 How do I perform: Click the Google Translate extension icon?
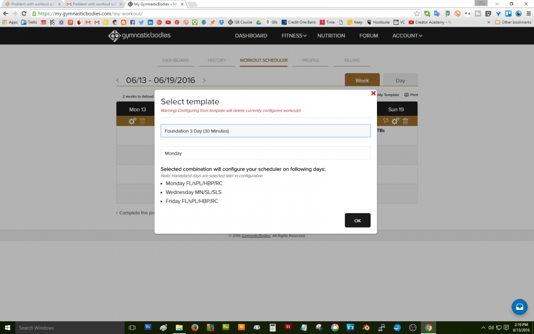[437, 14]
